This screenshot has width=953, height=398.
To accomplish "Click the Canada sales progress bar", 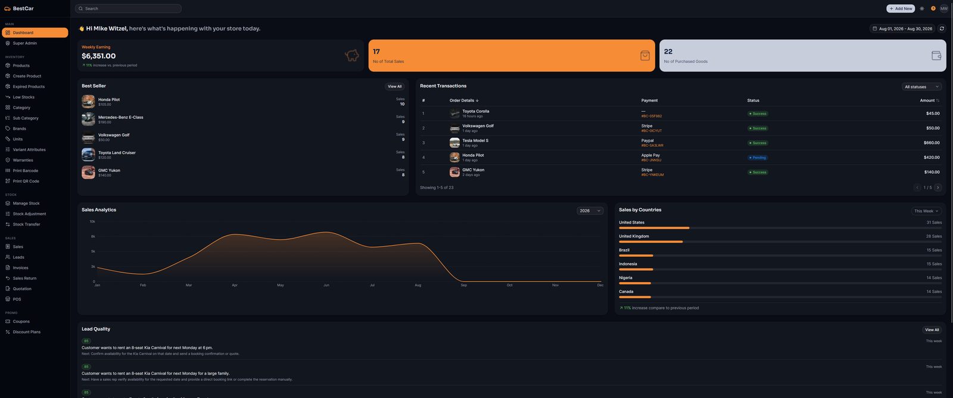I will tap(780, 297).
